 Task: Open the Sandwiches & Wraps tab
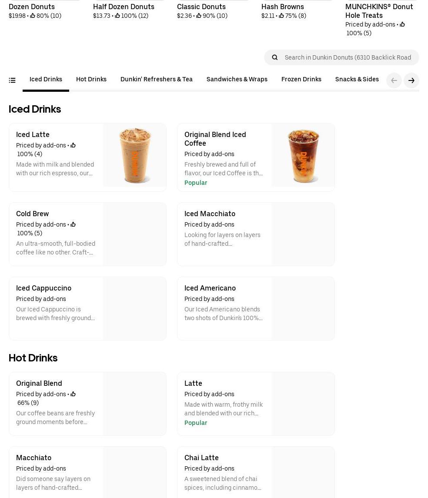tap(237, 80)
